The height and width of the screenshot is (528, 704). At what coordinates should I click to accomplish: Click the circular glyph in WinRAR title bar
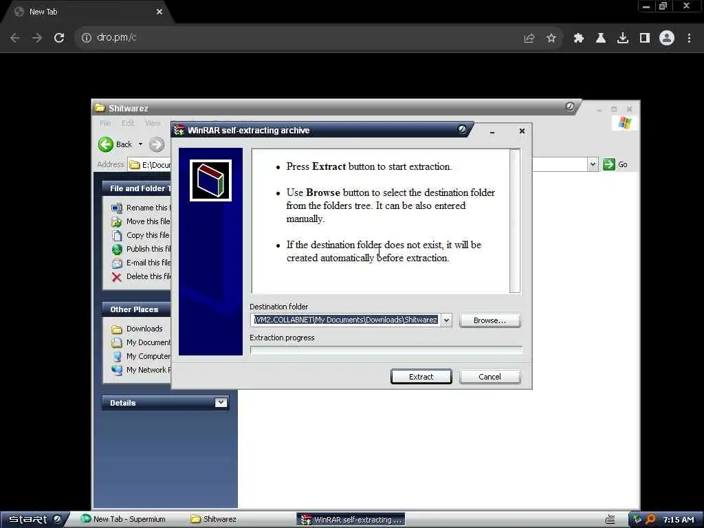[x=461, y=130]
